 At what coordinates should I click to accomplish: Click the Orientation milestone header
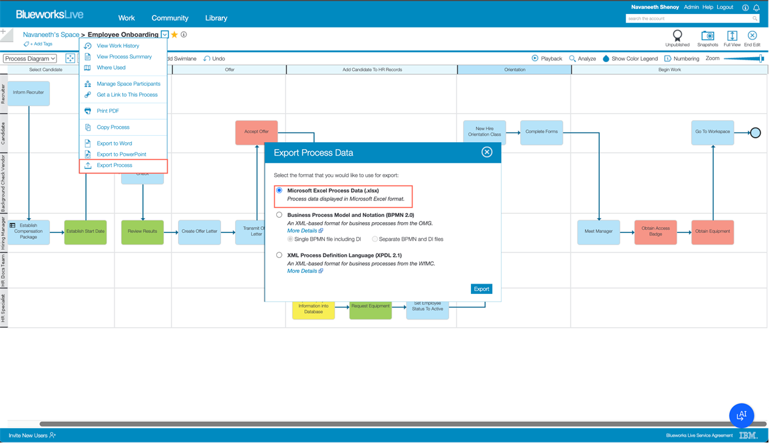point(515,69)
